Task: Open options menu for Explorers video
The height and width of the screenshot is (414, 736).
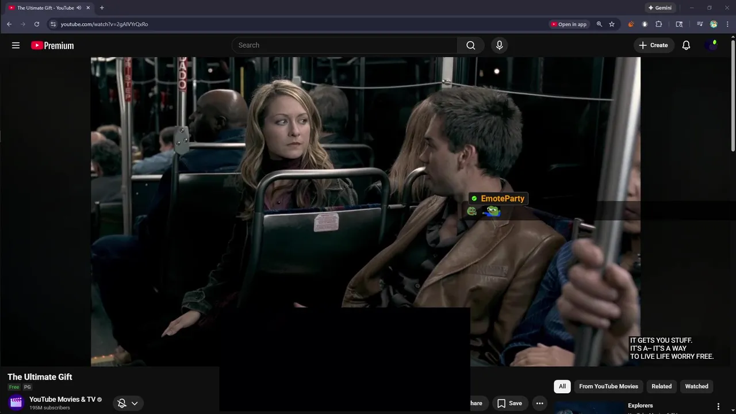Action: (718, 407)
